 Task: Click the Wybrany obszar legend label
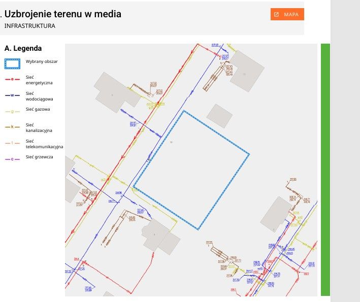tap(42, 61)
